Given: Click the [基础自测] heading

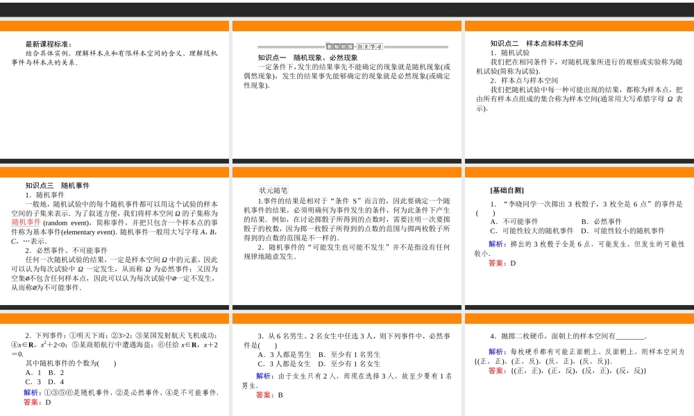Looking at the screenshot, I should click(x=507, y=191).
